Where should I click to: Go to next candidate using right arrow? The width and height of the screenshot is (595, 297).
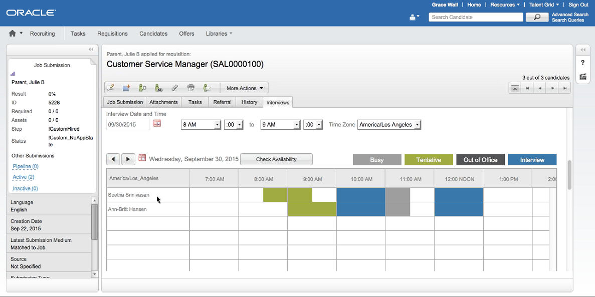point(552,88)
